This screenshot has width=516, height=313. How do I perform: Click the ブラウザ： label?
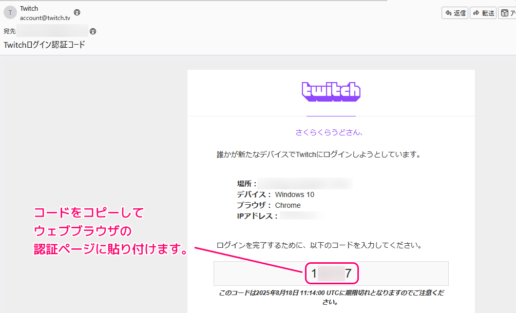click(x=254, y=205)
